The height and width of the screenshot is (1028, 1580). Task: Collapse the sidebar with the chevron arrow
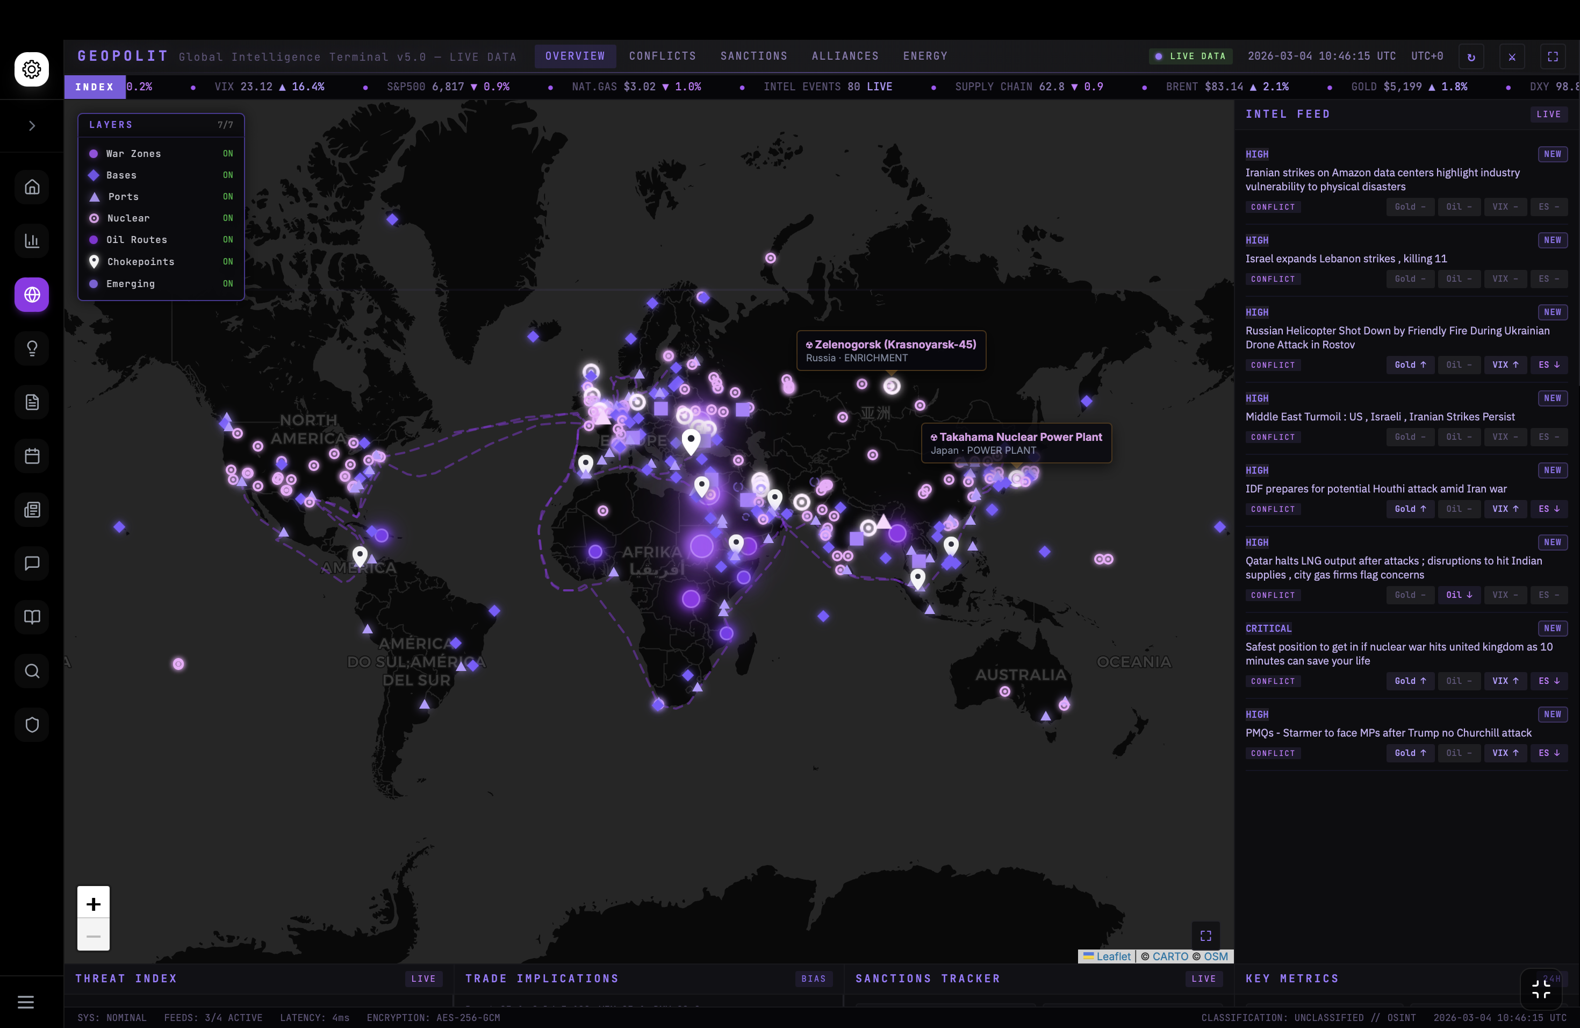(31, 125)
